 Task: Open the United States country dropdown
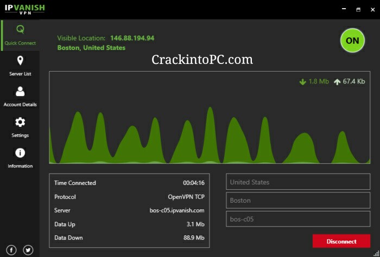(298, 182)
